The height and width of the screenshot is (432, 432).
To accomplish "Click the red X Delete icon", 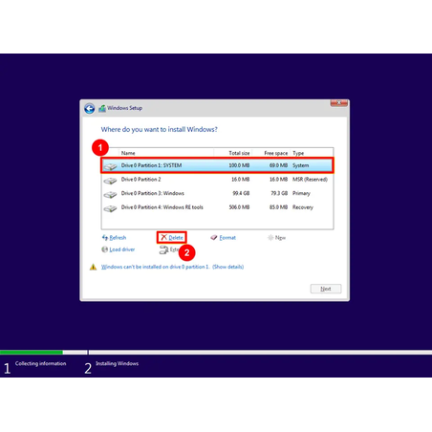I will click(x=163, y=237).
